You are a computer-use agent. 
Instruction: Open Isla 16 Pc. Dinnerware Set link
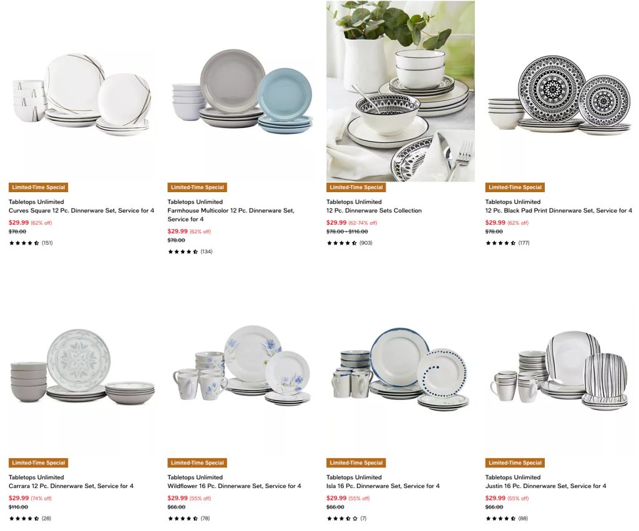383,486
